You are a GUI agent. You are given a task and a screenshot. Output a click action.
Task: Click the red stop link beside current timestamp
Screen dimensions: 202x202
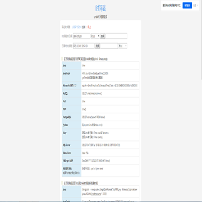pos(89,27)
